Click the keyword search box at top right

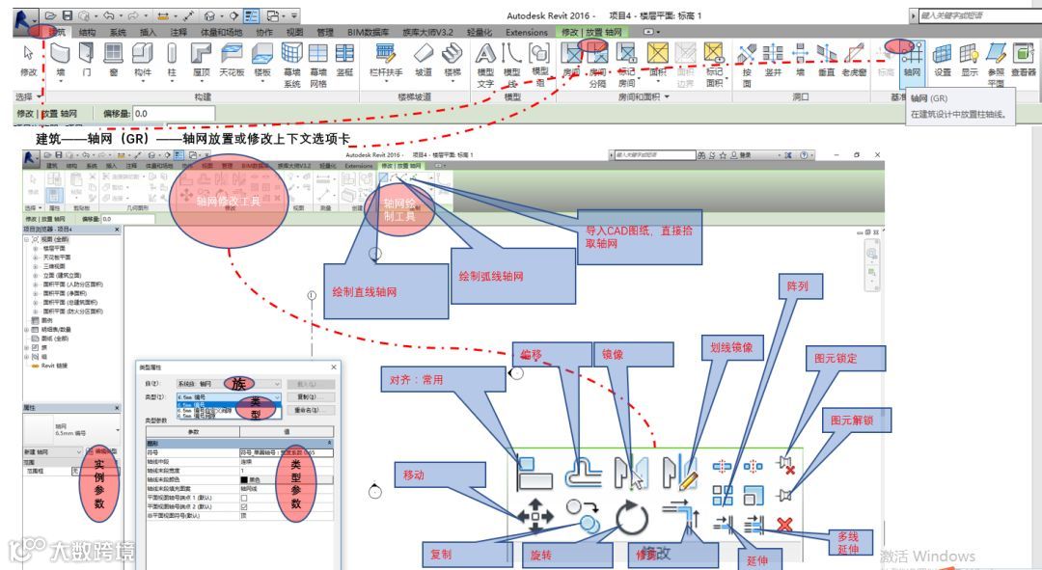(981, 14)
